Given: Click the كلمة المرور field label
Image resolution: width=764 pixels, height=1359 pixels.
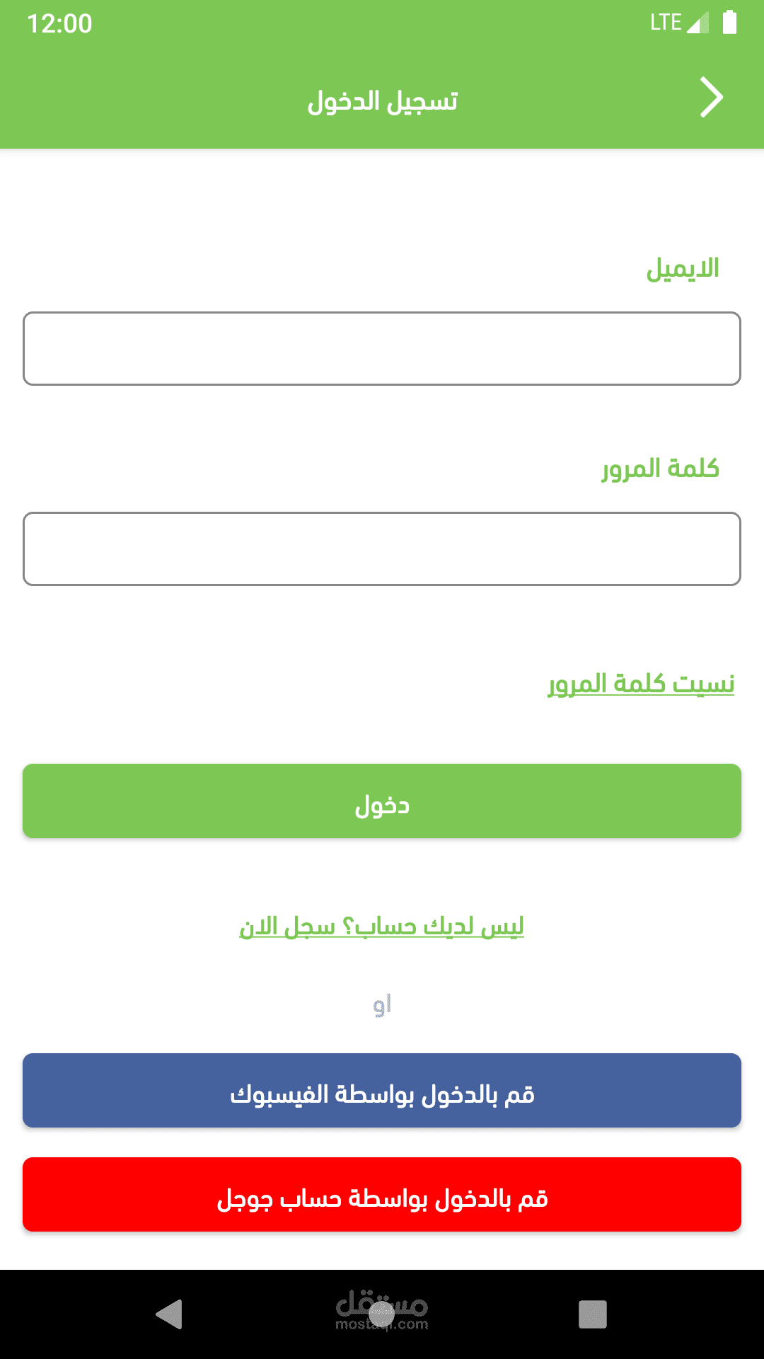Looking at the screenshot, I should pos(661,469).
